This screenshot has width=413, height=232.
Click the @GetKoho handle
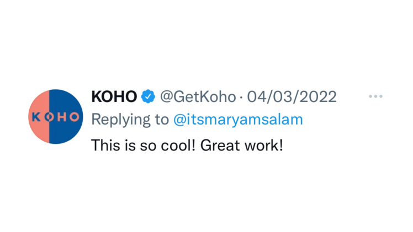pyautogui.click(x=198, y=97)
